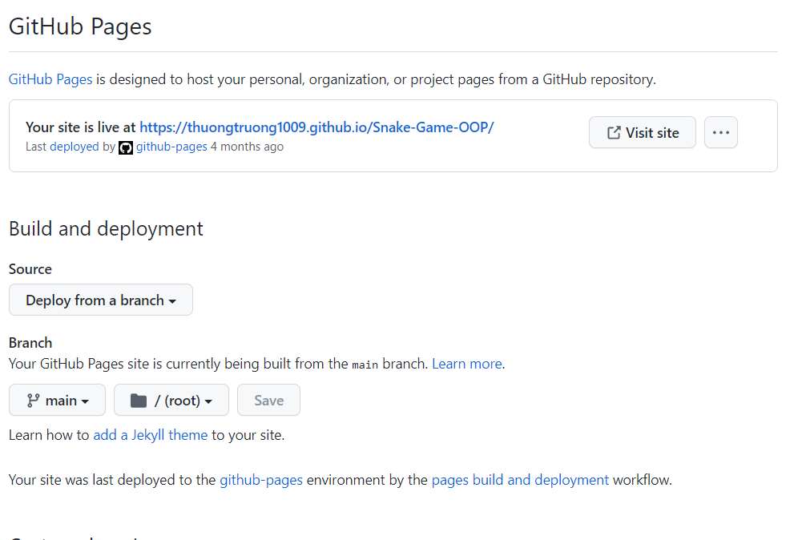This screenshot has height=540, width=806.
Task: Open the live Snake-Game-OOP site URL
Action: click(316, 127)
